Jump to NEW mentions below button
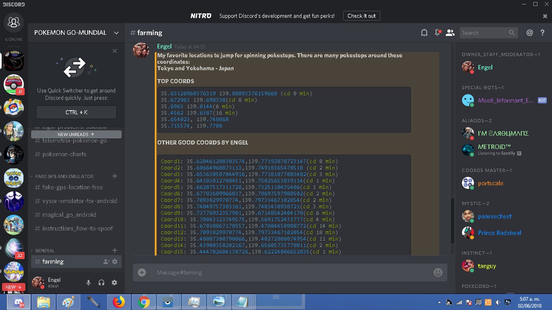Screen dimensions: 552x310 click(x=14, y=287)
